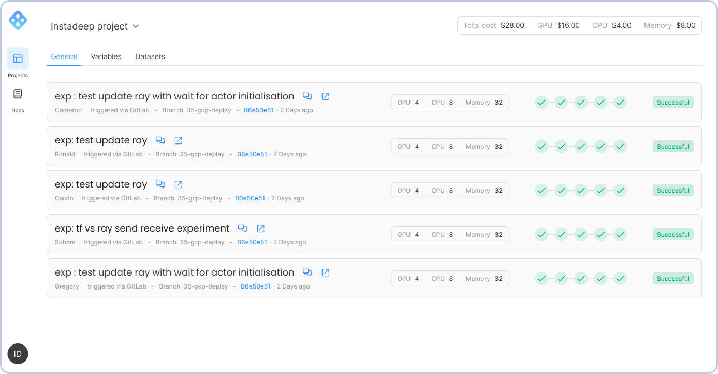Click Successful badge in Calvin's row
The image size is (718, 374).
(673, 191)
